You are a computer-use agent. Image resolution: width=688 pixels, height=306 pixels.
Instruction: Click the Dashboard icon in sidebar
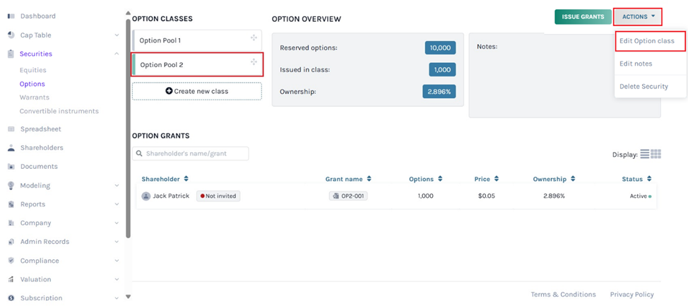[11, 16]
